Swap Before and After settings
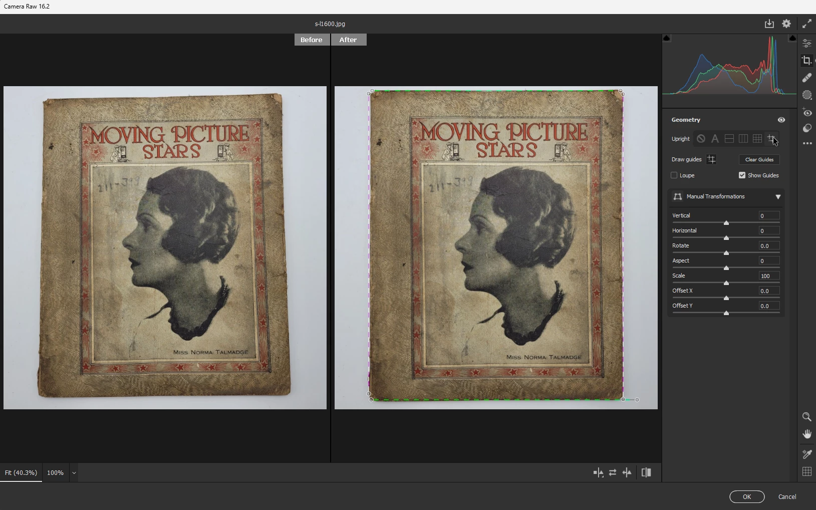The image size is (816, 510). tap(613, 472)
